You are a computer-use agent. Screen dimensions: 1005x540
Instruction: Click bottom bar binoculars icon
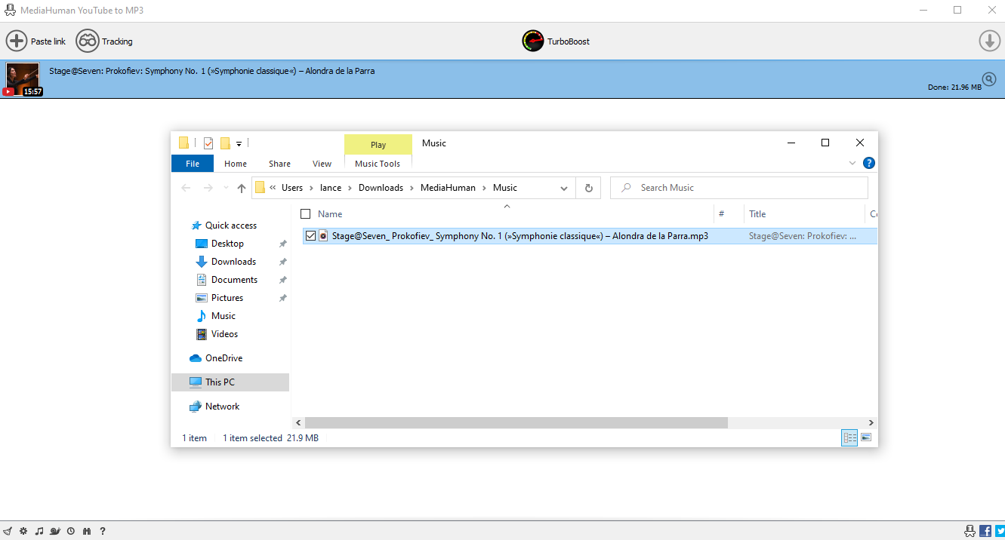(x=87, y=531)
